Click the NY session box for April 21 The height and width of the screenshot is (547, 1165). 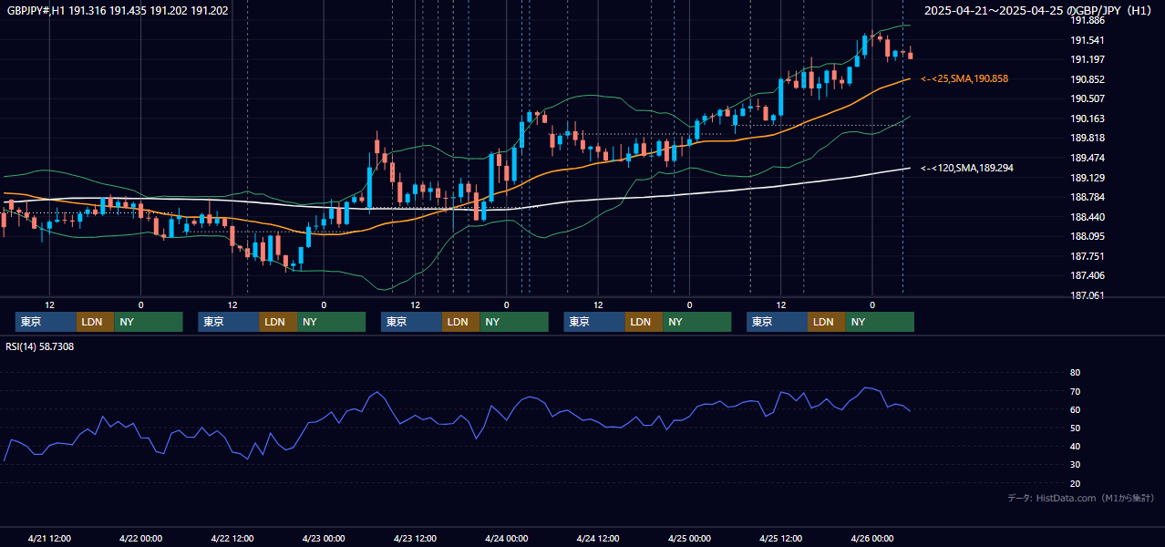(149, 322)
